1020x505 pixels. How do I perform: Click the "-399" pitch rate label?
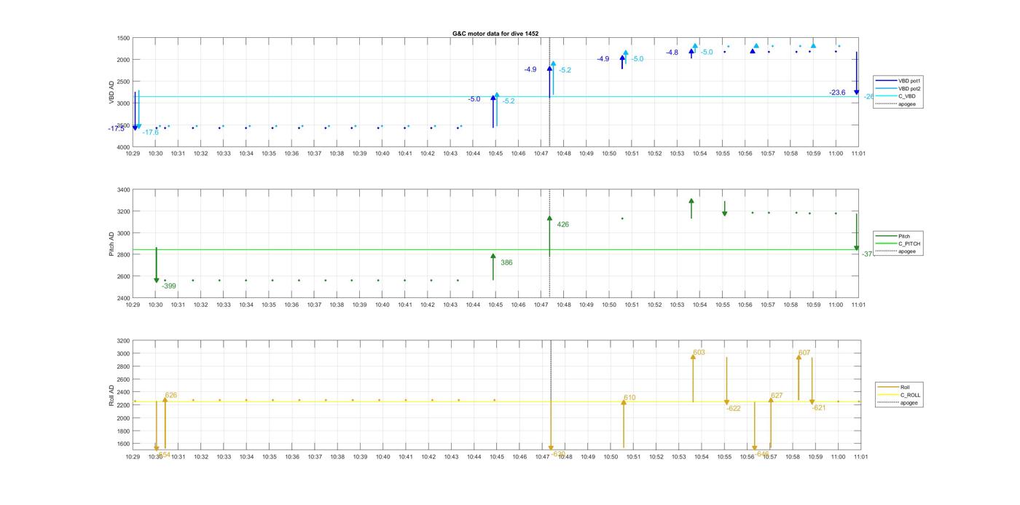(x=168, y=286)
